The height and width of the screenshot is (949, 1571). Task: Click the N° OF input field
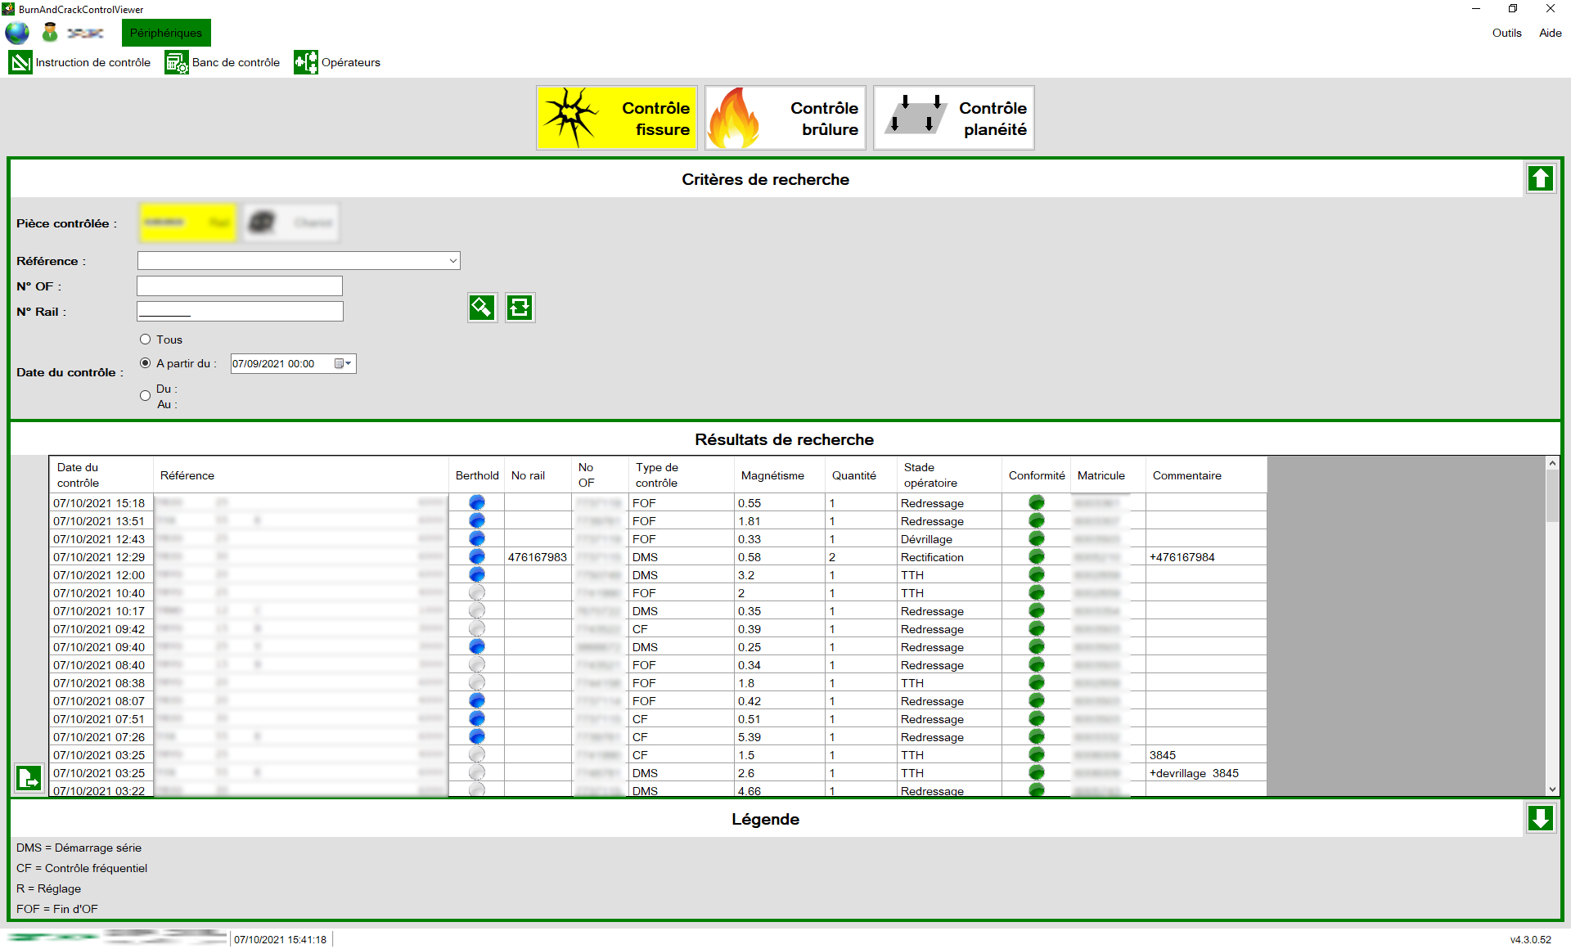pos(240,286)
